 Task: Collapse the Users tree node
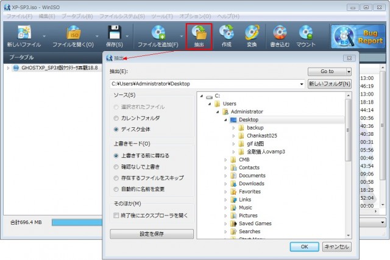[x=210, y=104]
